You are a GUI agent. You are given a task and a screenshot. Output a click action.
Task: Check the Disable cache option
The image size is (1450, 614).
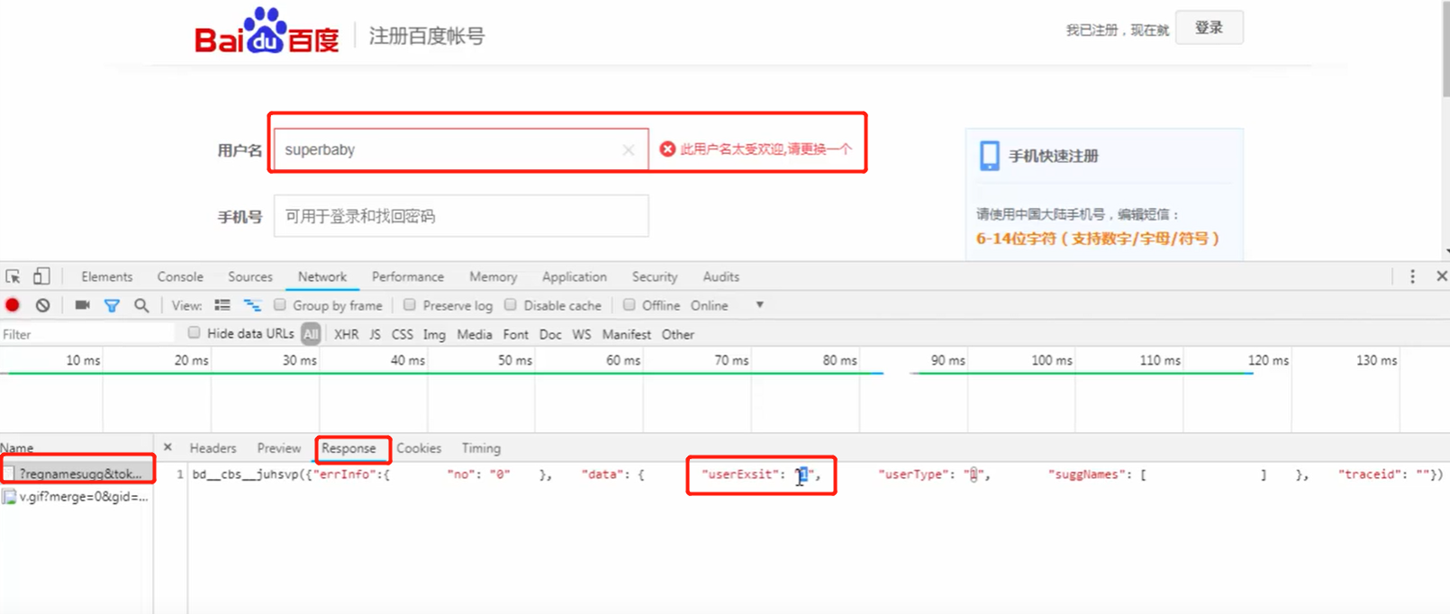click(511, 305)
